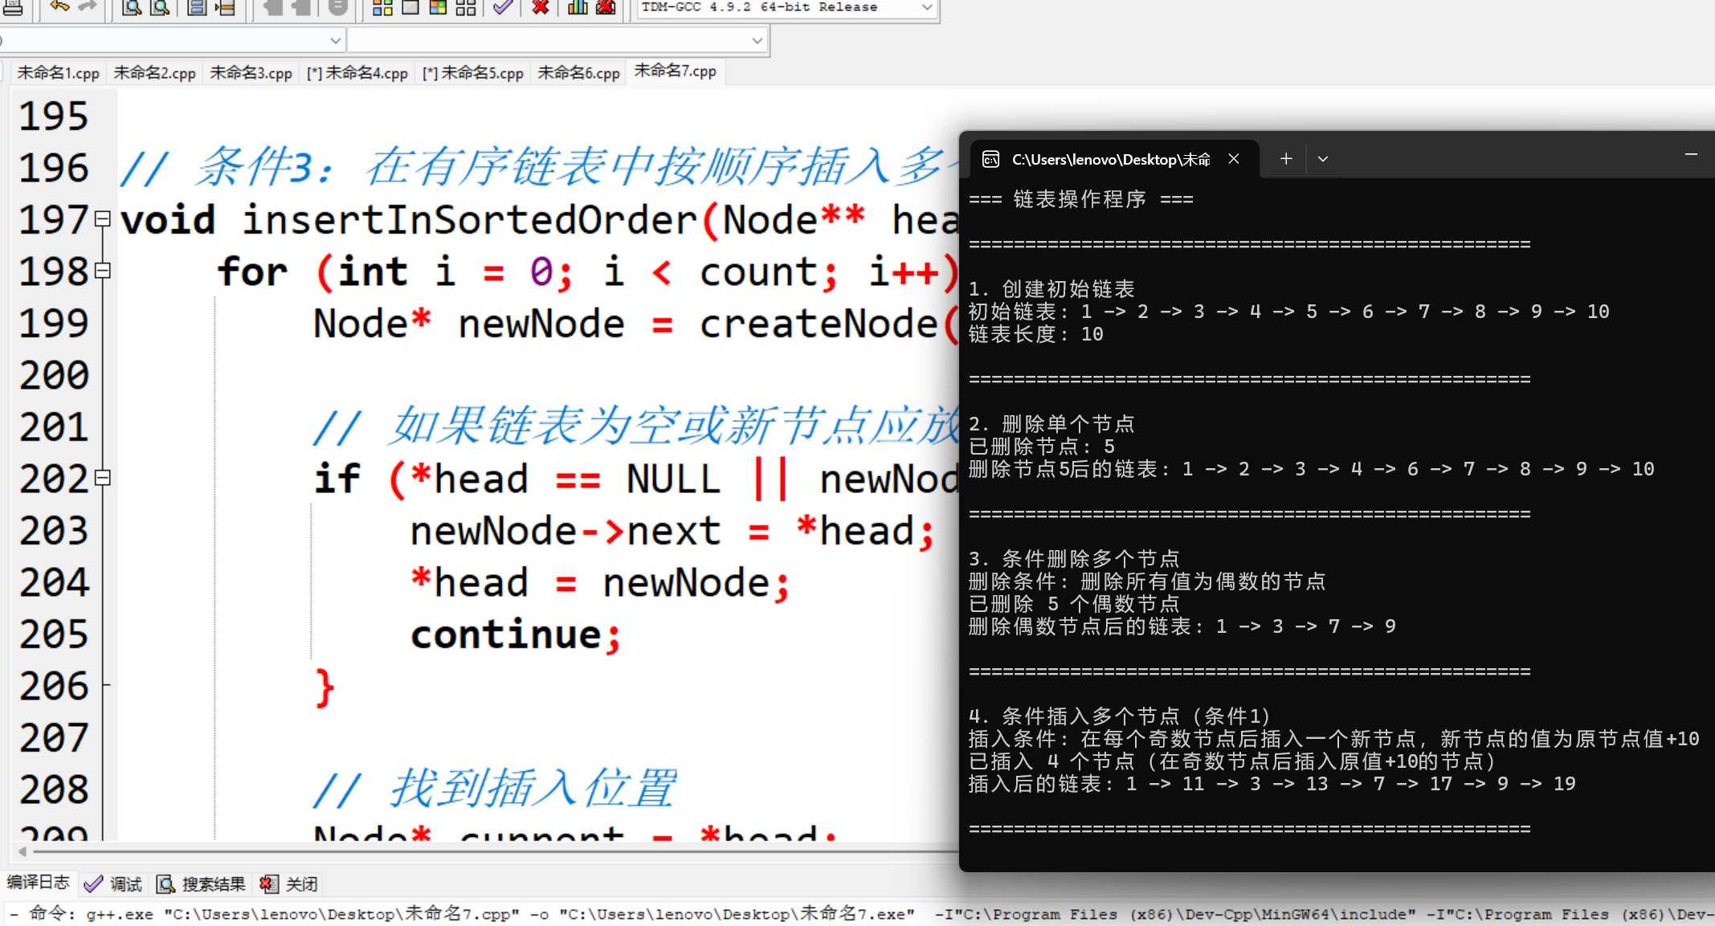Click the Undo arrow icon
The height and width of the screenshot is (926, 1715).
59,6
